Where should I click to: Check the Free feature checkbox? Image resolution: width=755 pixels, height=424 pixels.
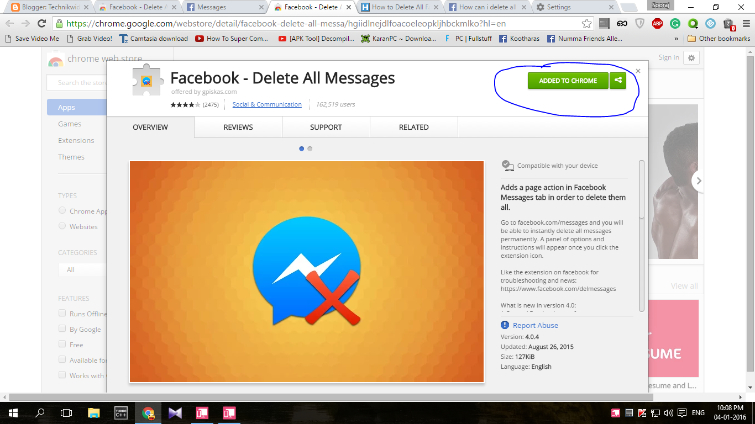[62, 344]
